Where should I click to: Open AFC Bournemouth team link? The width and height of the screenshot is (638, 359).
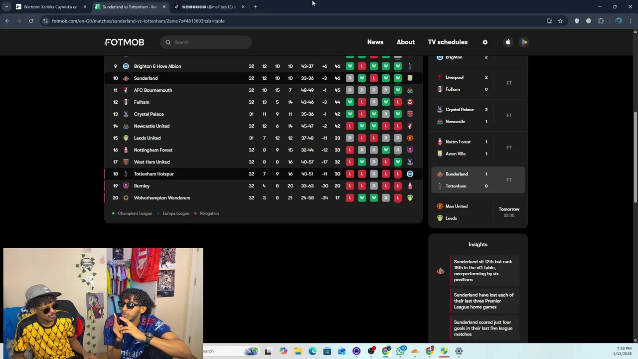click(153, 90)
